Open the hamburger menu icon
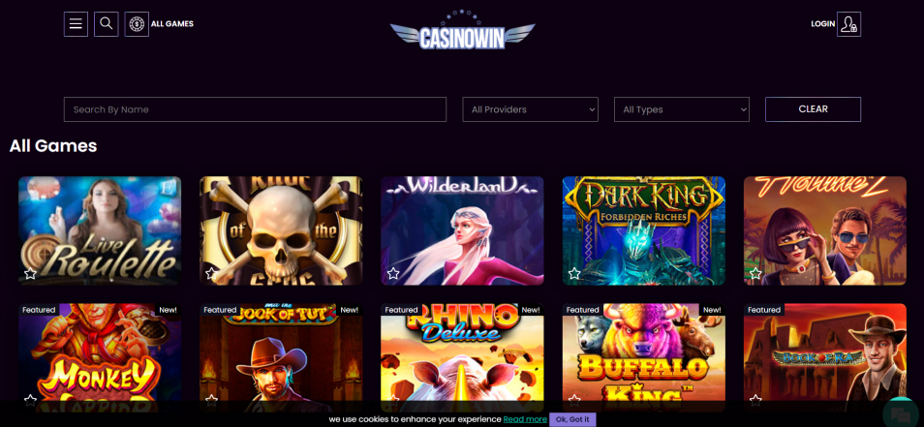 point(76,24)
